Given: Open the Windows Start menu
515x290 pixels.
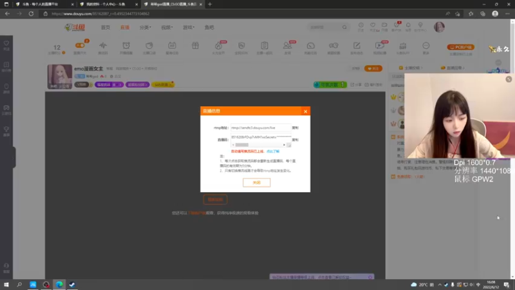Looking at the screenshot, I should (x=6, y=285).
